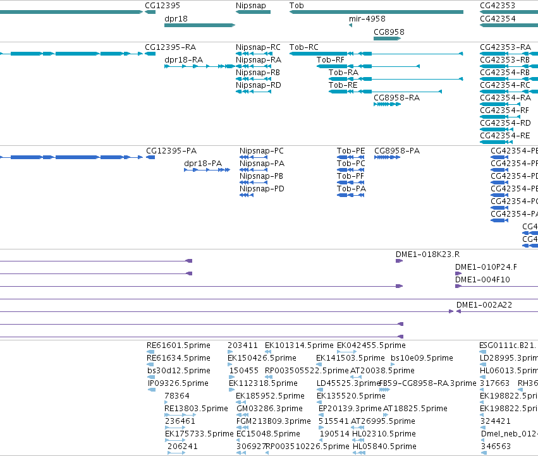Select the Tob-RA transcript
This screenshot has height=456, width=538.
point(396,79)
